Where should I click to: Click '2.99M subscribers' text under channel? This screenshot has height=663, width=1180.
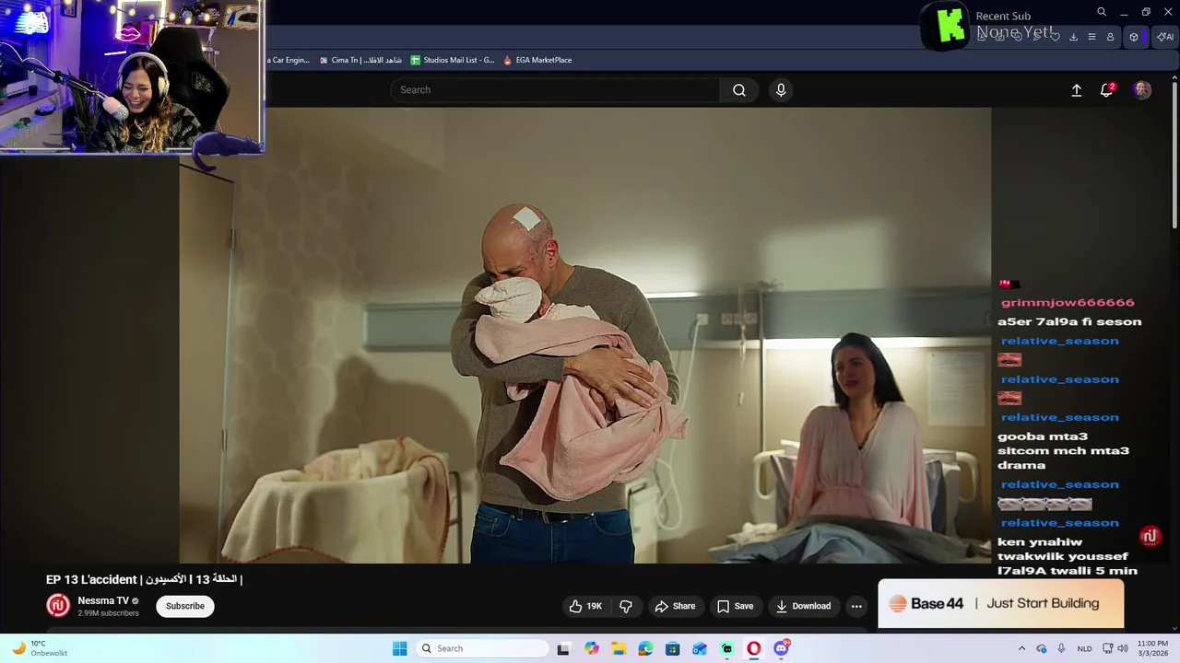click(x=108, y=613)
